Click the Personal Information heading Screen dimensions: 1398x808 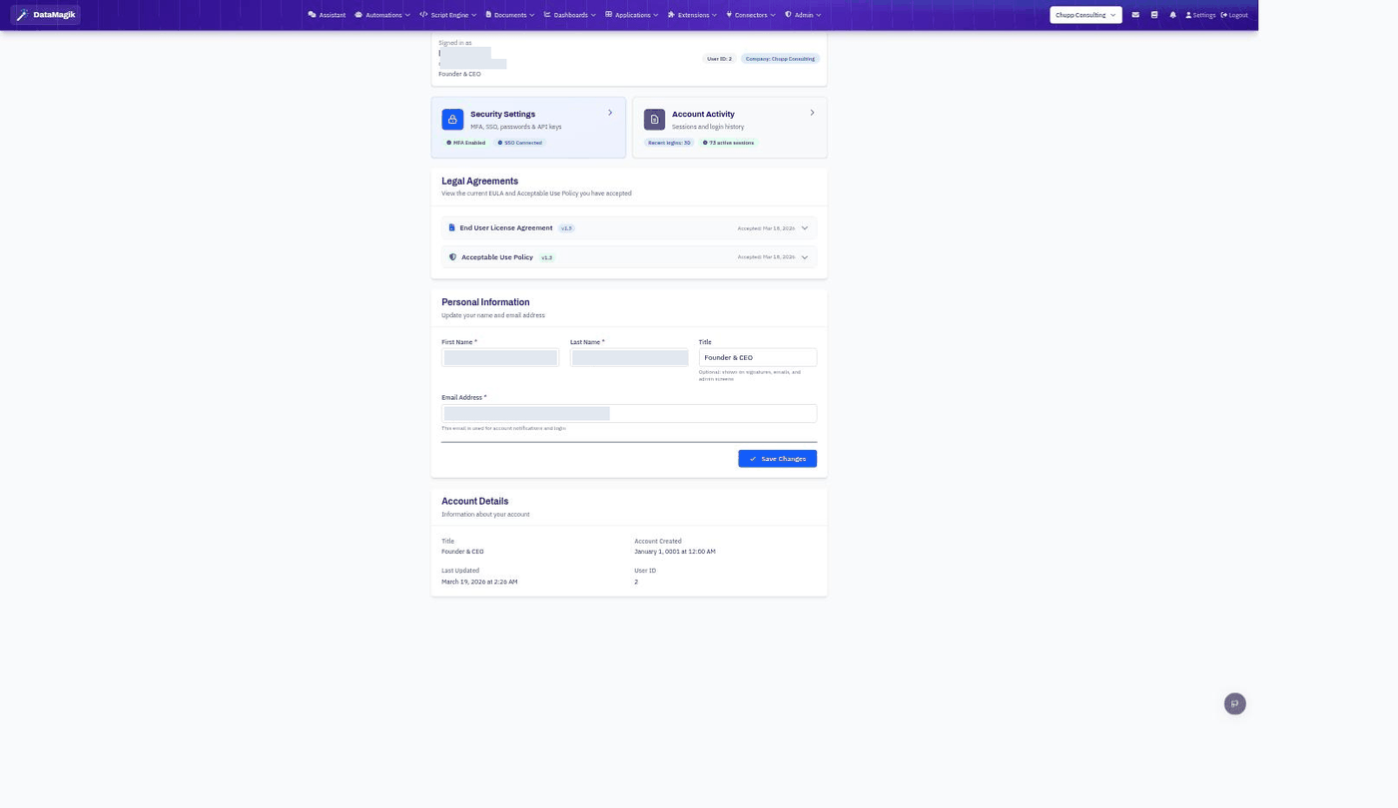pos(485,302)
